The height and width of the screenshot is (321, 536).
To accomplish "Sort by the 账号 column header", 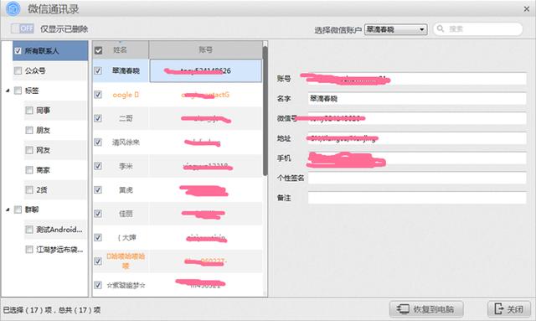I will (x=206, y=50).
